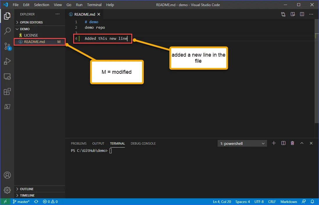Open the Run and Debug view

[x=7, y=61]
